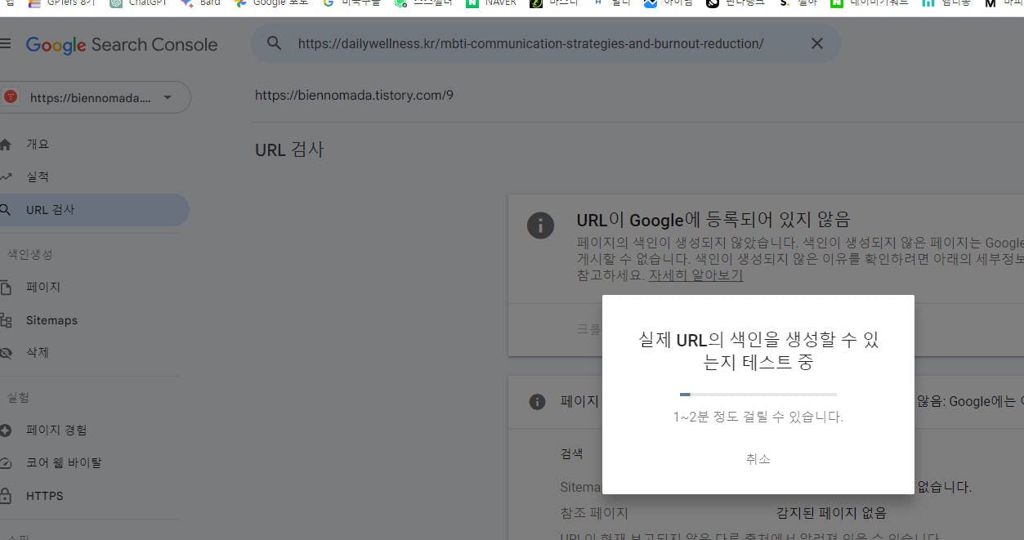
Task: Click the info icon of the 페이지 row
Action: (x=537, y=401)
